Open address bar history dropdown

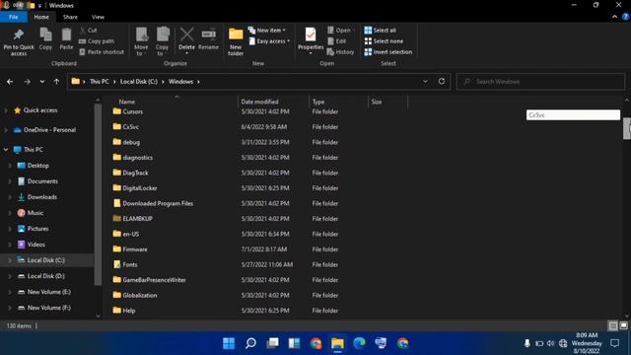(x=425, y=81)
